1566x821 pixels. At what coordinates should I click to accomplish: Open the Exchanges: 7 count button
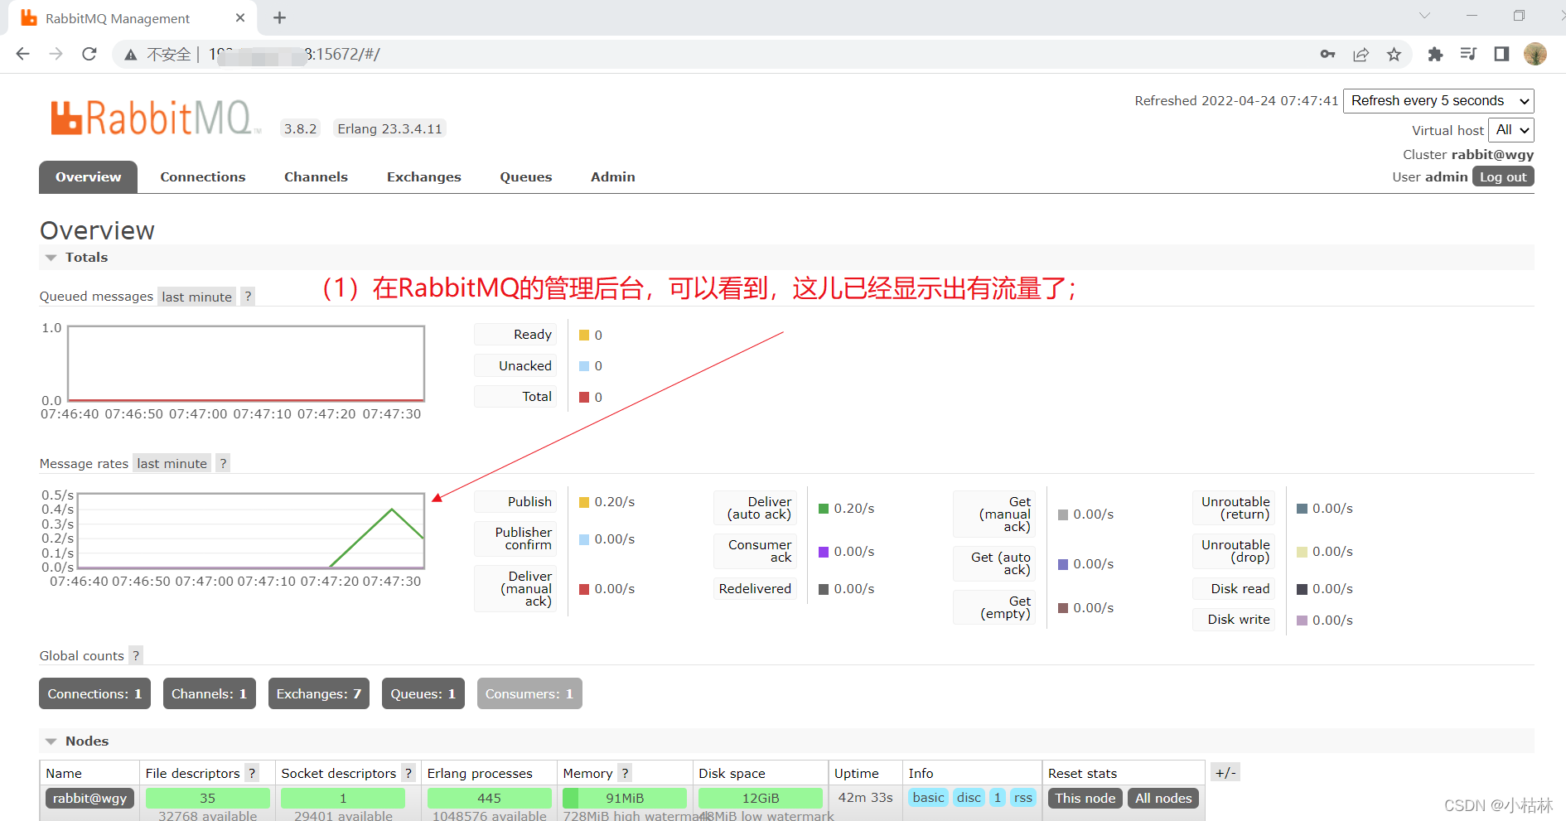pos(319,693)
